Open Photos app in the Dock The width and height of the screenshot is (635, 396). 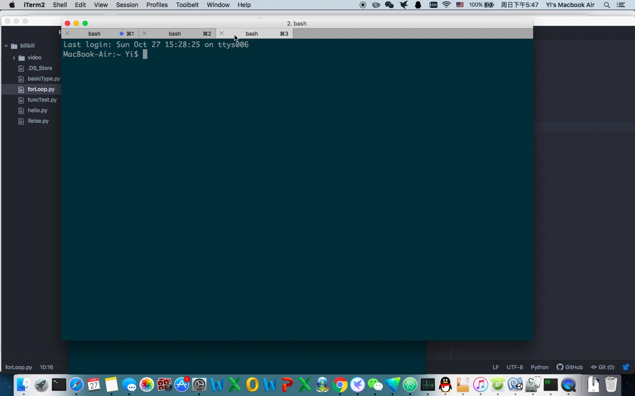point(147,385)
